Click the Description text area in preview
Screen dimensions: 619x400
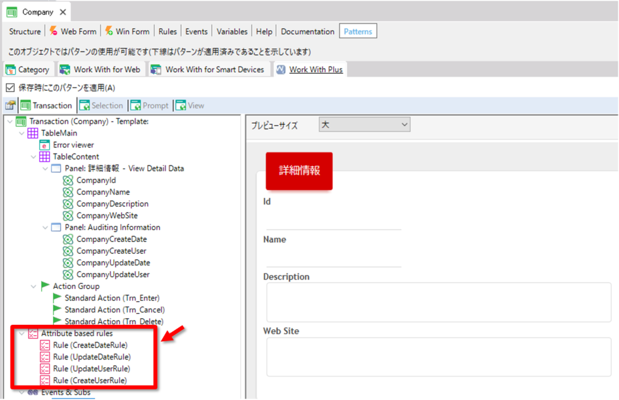438,302
